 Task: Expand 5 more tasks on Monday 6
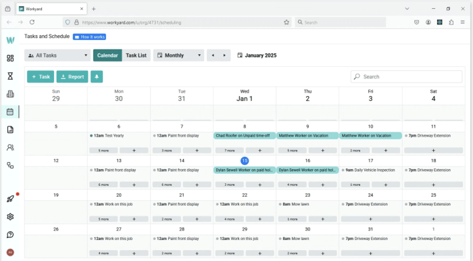click(103, 150)
